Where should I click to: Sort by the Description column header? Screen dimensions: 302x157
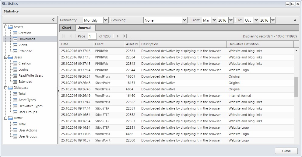pyautogui.click(x=183, y=44)
